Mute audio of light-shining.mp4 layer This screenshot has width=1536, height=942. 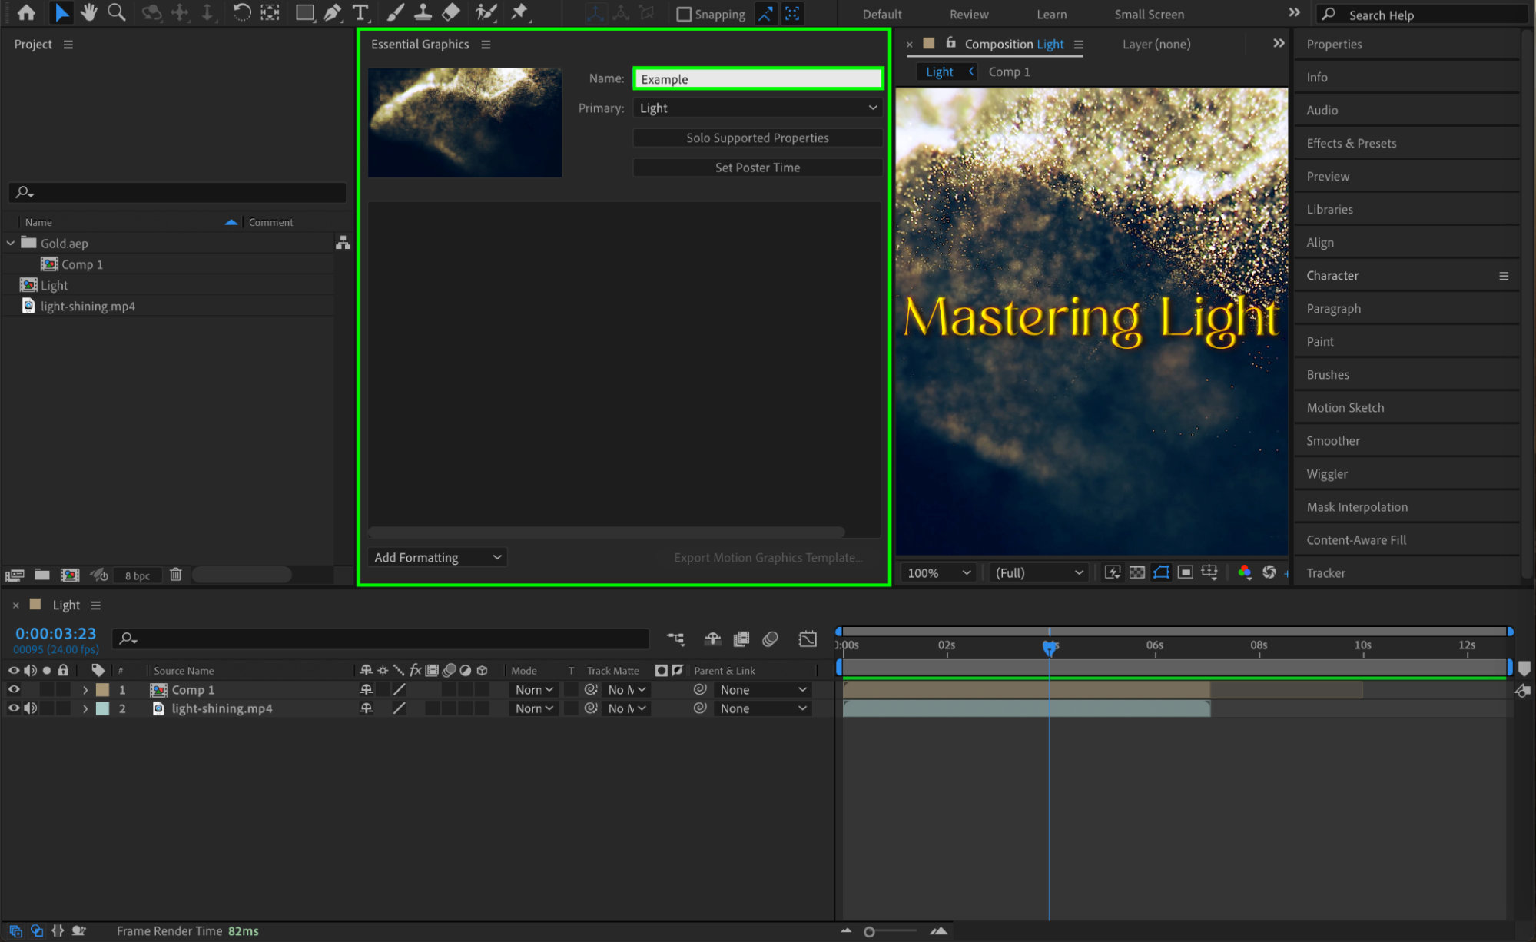pos(30,708)
